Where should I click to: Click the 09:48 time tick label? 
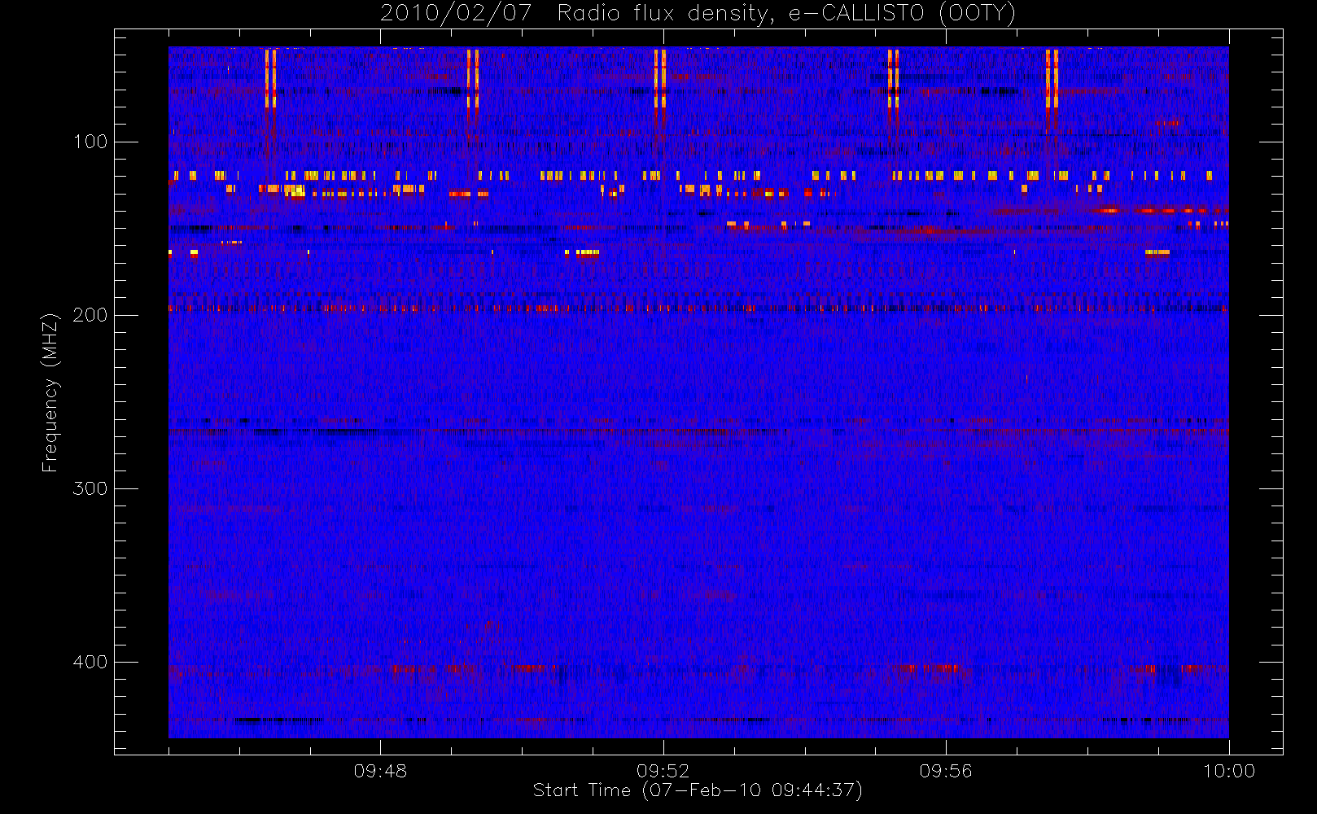pyautogui.click(x=380, y=771)
